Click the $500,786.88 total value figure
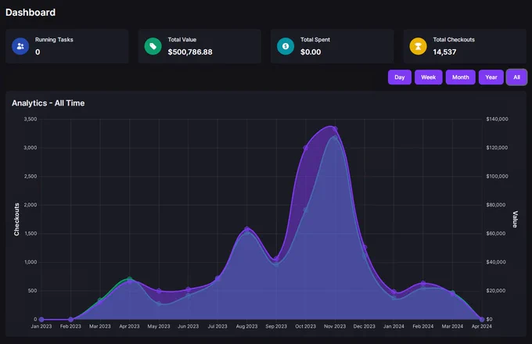Screen dimensions: 532x344 (190, 52)
